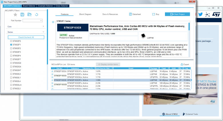Remove the Package column with its X
The width and height of the screenshot is (223, 121).
pos(158,68)
